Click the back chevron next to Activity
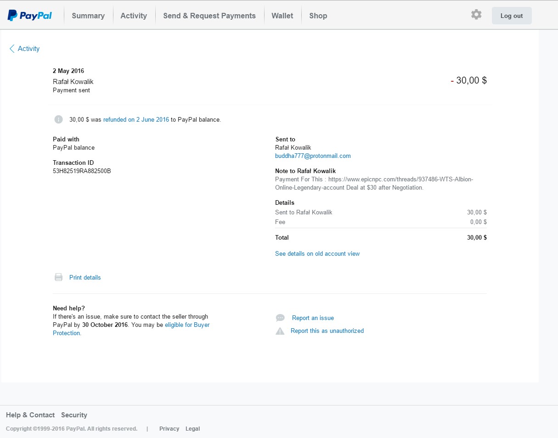This screenshot has width=558, height=438. tap(12, 49)
